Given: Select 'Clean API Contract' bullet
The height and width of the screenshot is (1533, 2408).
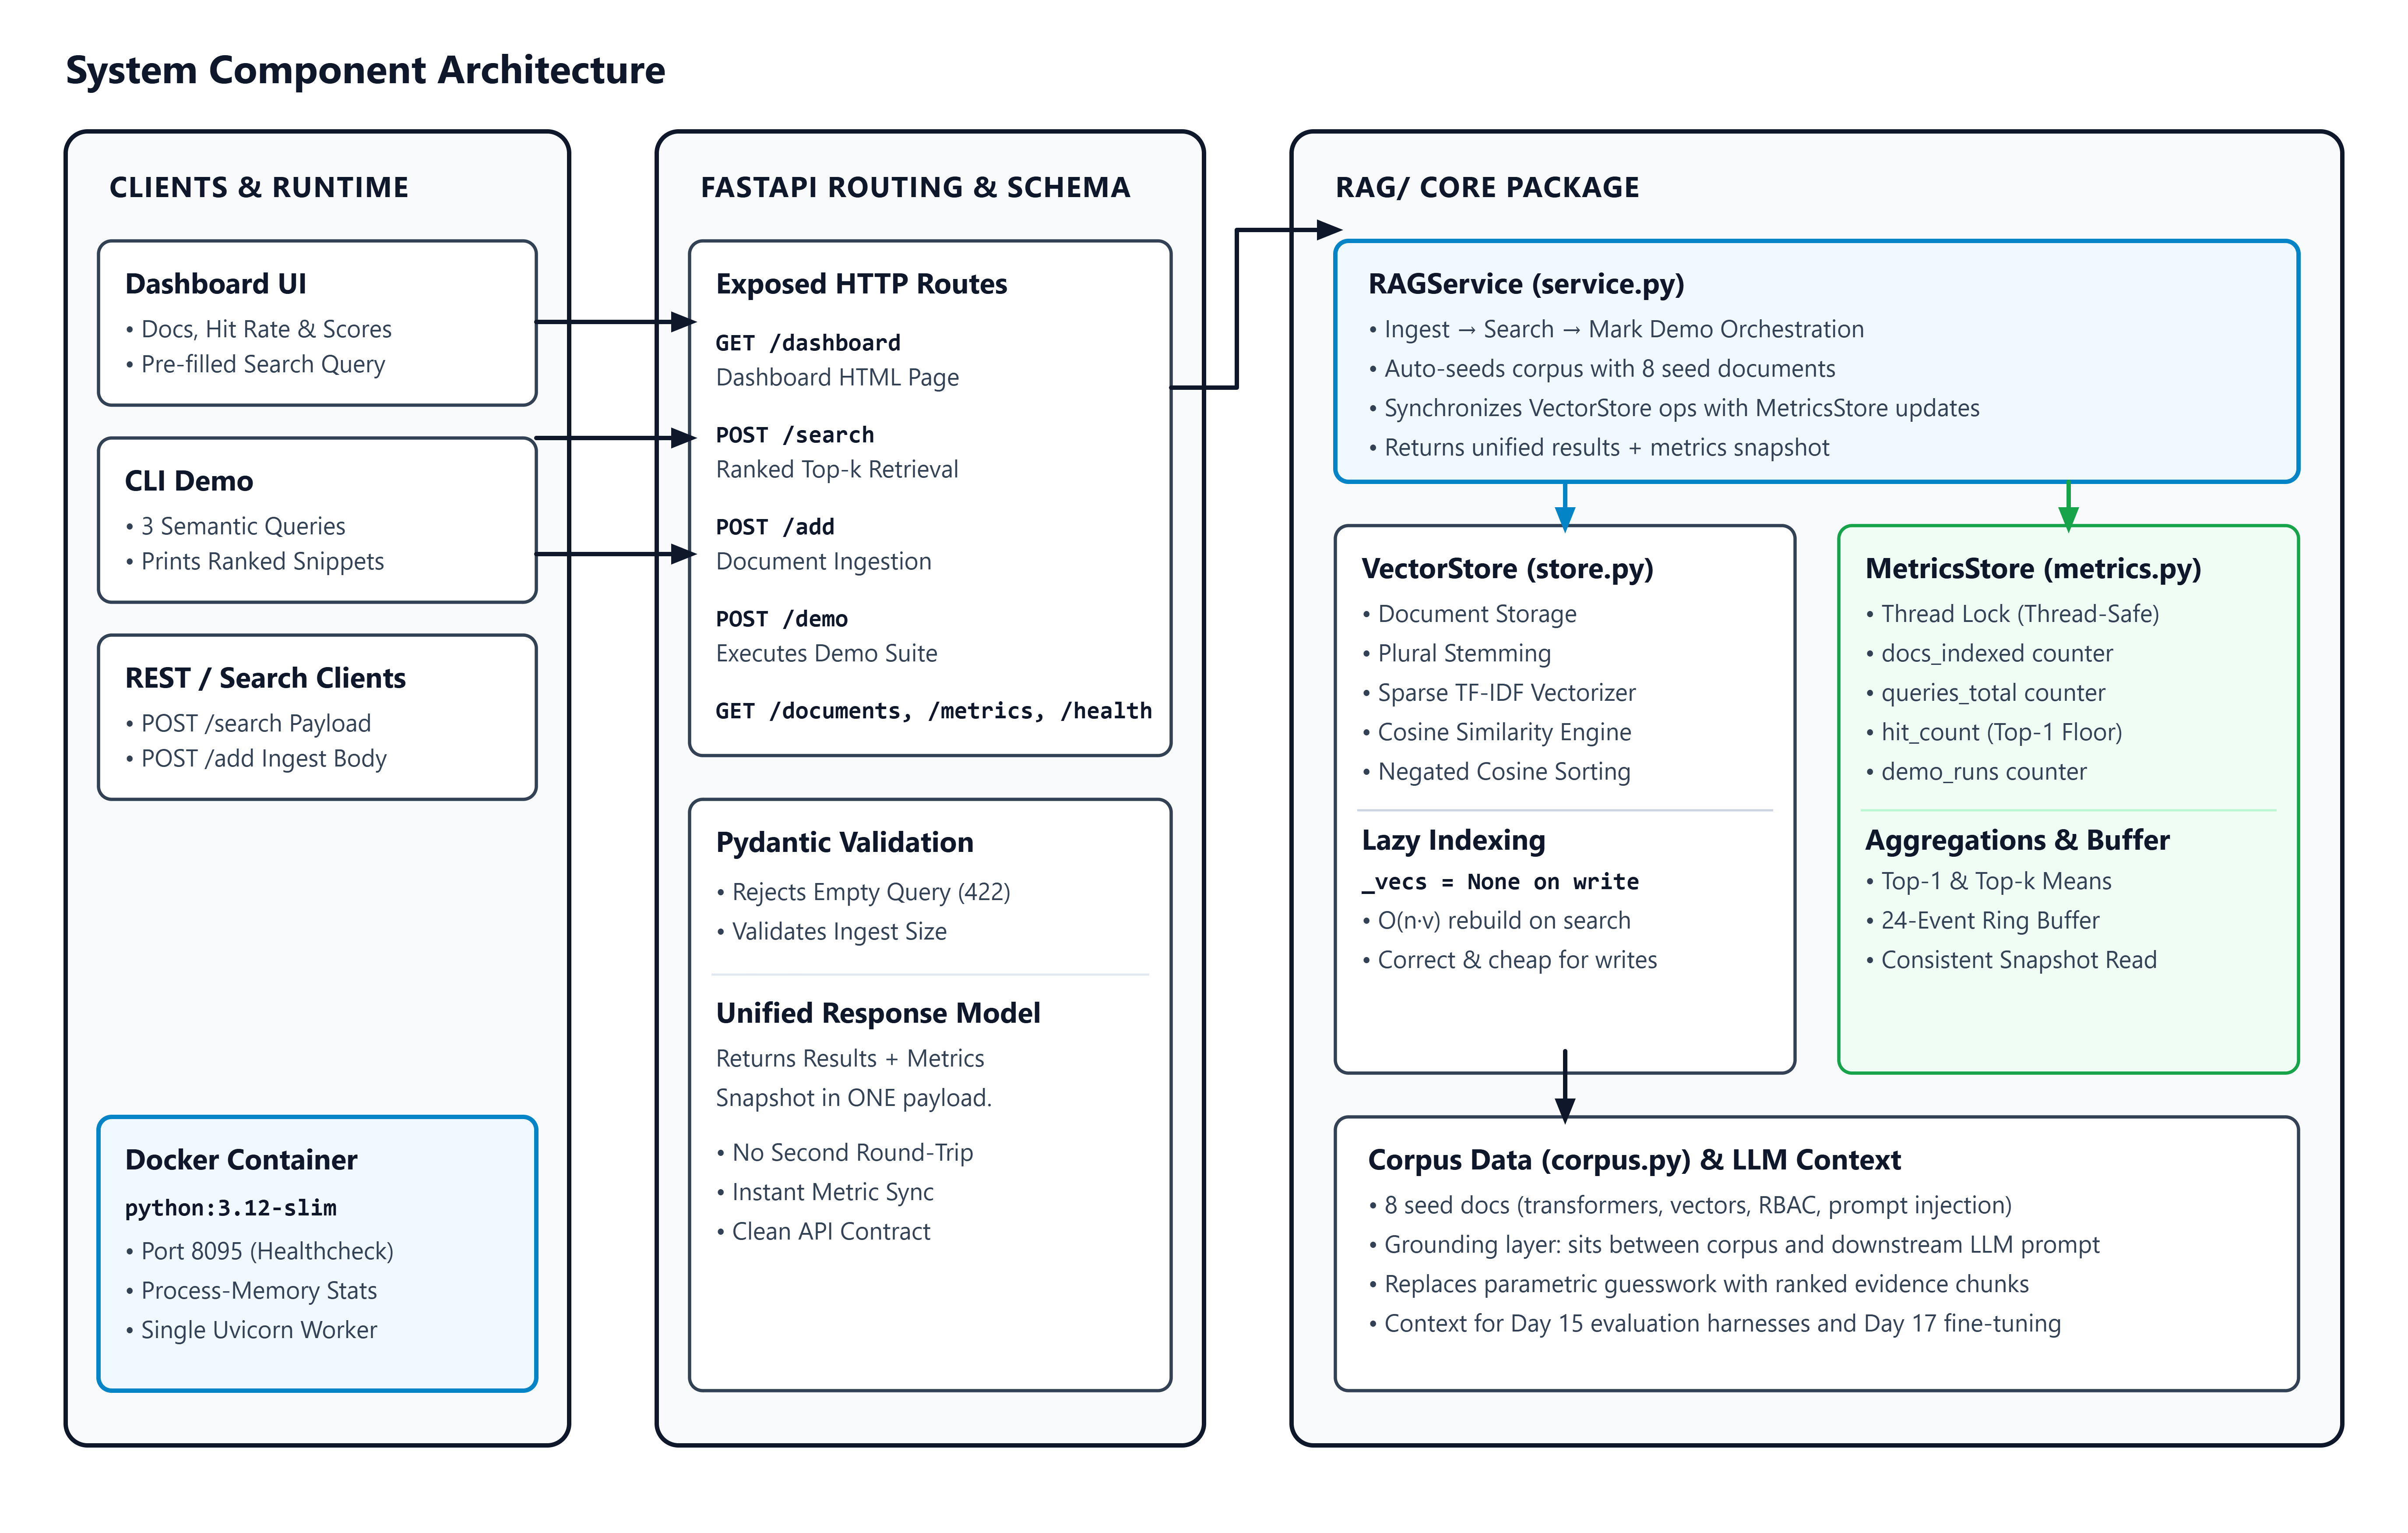Looking at the screenshot, I should (x=823, y=1232).
